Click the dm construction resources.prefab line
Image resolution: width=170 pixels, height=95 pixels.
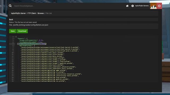pyautogui.click(x=51, y=74)
